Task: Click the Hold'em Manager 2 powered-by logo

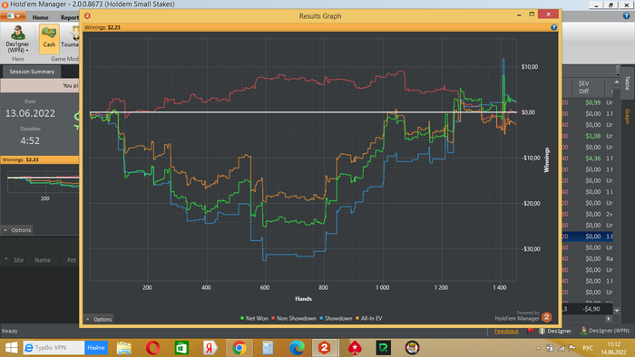Action: pyautogui.click(x=547, y=317)
